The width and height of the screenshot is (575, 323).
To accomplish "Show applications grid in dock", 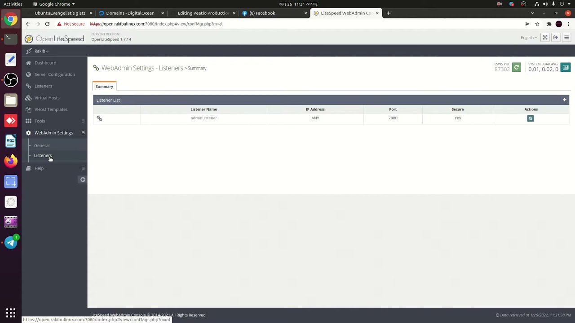I will pyautogui.click(x=11, y=313).
